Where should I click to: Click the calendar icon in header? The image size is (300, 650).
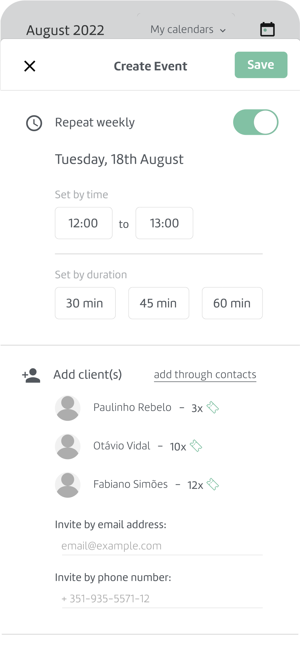pyautogui.click(x=267, y=29)
